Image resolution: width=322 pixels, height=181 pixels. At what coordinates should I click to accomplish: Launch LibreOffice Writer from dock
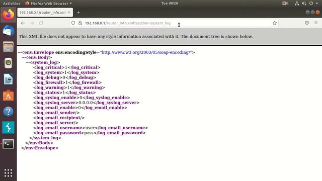(x=8, y=79)
